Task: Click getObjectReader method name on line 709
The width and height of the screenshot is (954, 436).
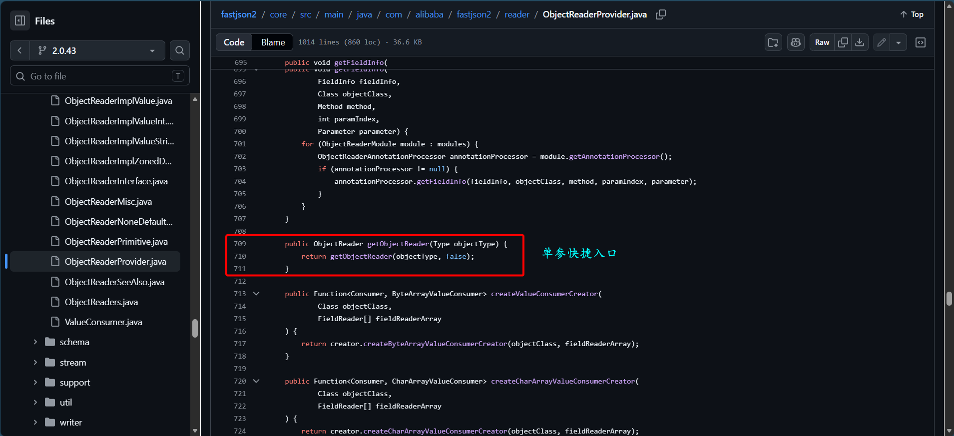Action: point(398,244)
